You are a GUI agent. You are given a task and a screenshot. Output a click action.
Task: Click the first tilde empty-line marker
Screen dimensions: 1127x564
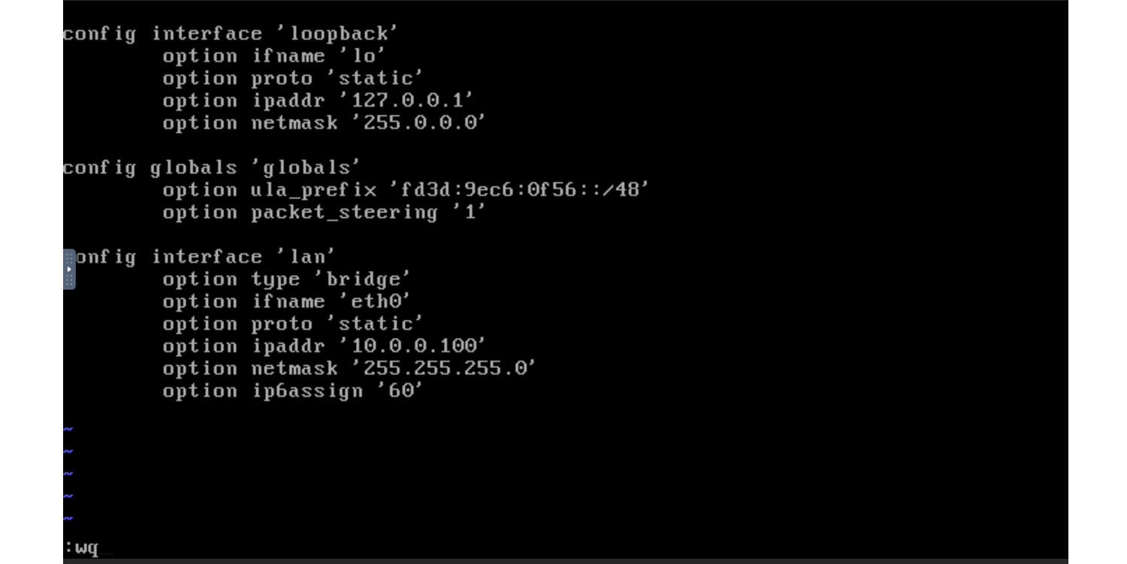pyautogui.click(x=68, y=430)
